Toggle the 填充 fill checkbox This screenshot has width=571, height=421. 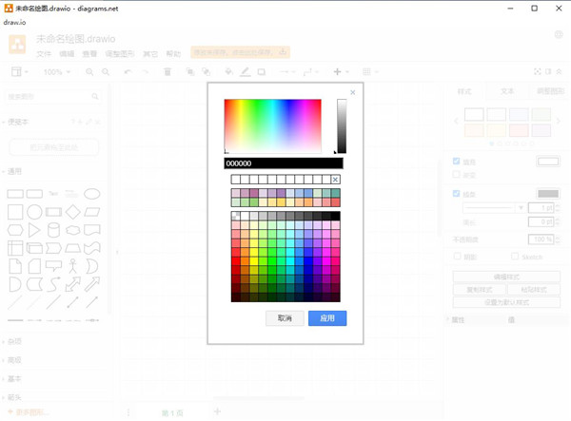[457, 162]
